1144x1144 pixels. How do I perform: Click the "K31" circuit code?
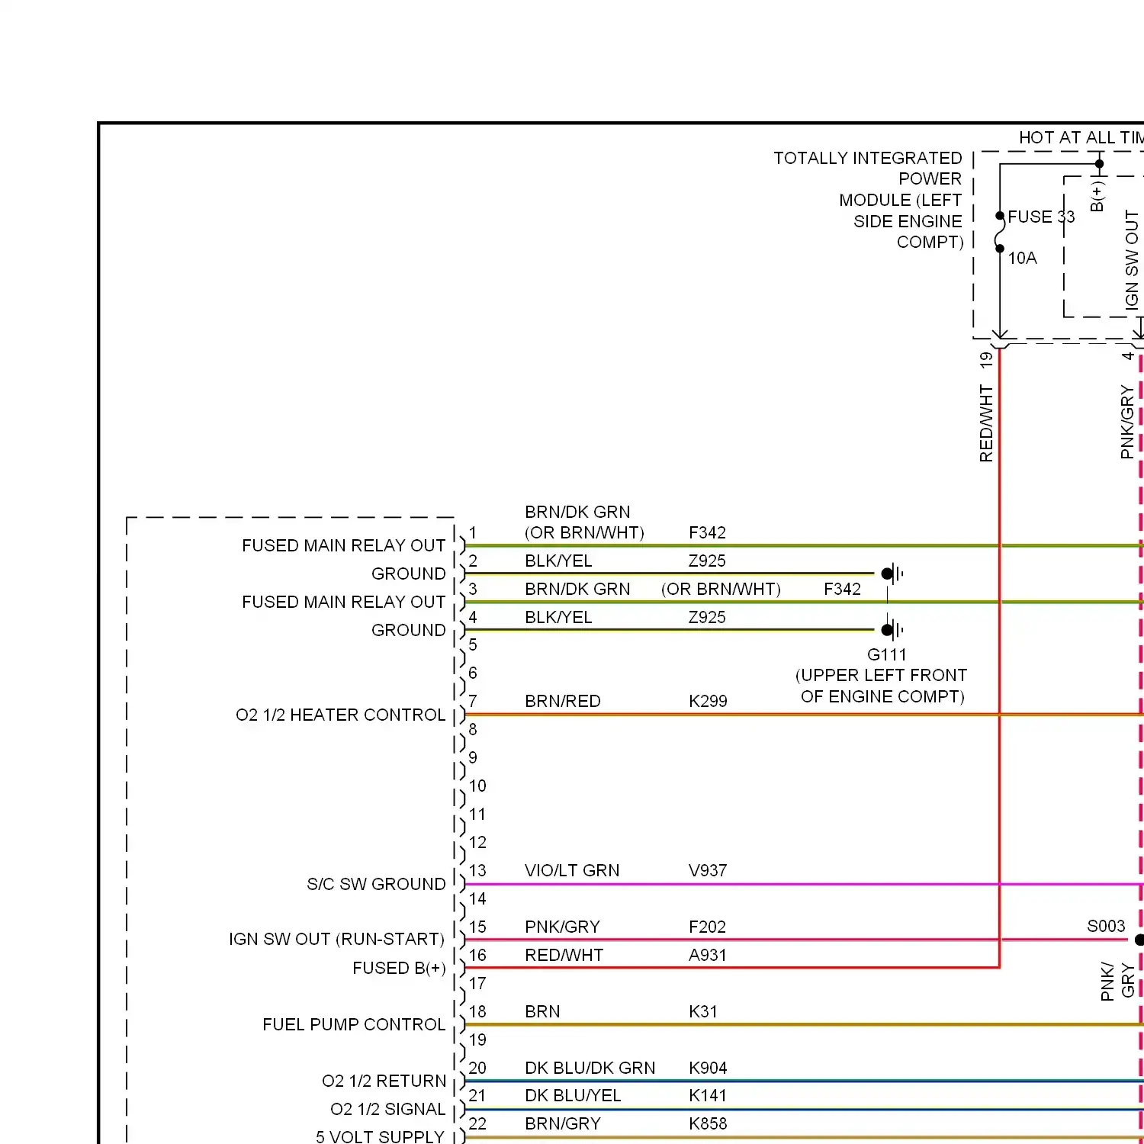tap(703, 1012)
